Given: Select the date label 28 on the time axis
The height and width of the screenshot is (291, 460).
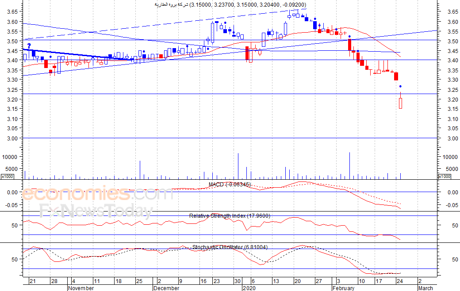Looking at the screenshot, I should point(54,281).
